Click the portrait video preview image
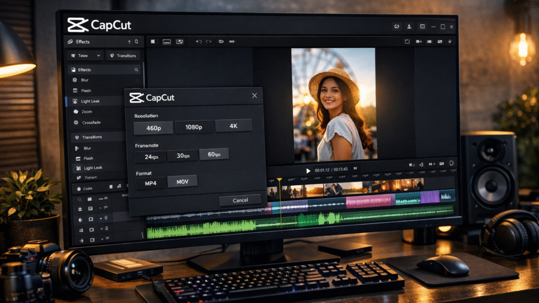This screenshot has width=539, height=303. pos(333,104)
